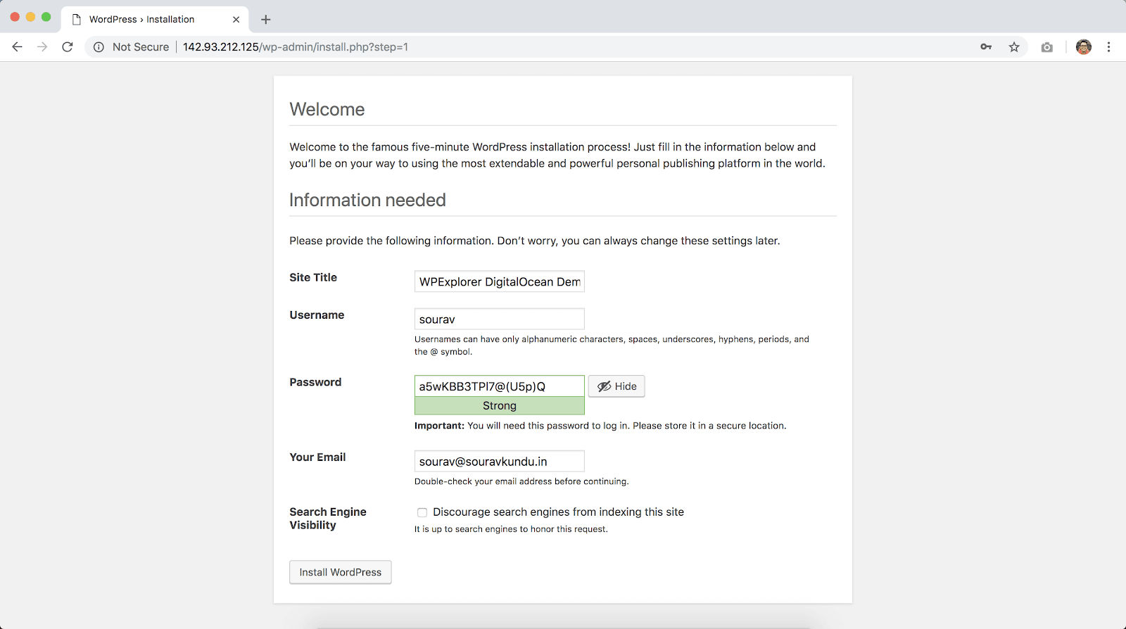Close the WordPress Installation tab

point(236,20)
